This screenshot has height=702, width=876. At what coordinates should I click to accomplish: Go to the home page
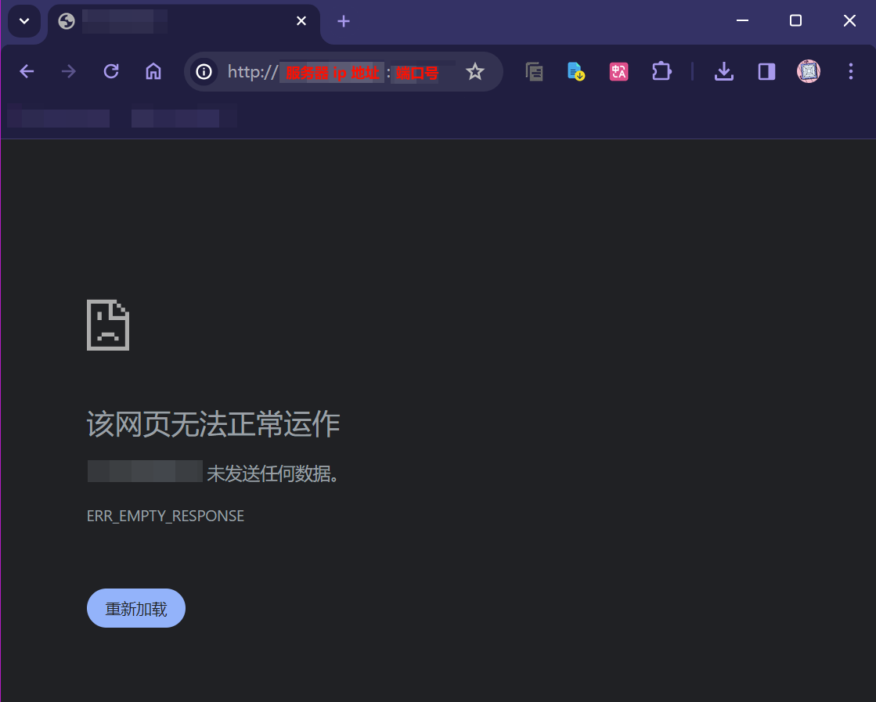click(153, 72)
